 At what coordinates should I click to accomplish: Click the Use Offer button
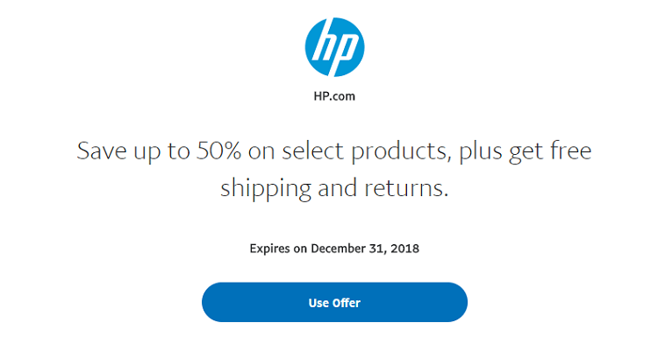click(x=334, y=302)
